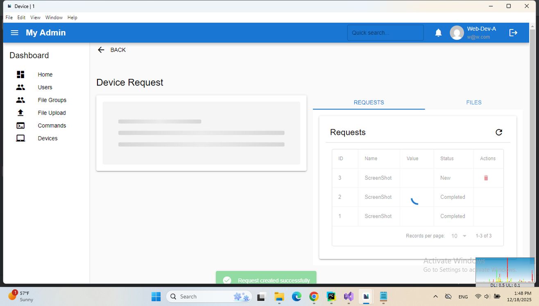Open the hamburger navigation menu
This screenshot has height=306, width=539.
(x=14, y=33)
